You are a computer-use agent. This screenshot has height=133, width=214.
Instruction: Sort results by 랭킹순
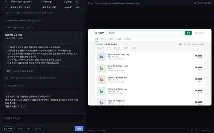tap(180, 44)
